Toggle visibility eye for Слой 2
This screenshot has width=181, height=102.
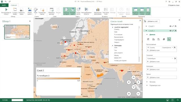[x=170, y=31]
